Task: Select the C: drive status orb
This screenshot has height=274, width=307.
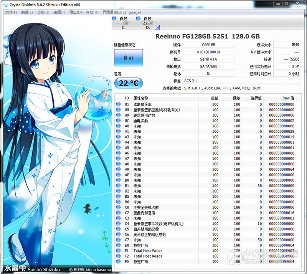Action: click(x=114, y=18)
